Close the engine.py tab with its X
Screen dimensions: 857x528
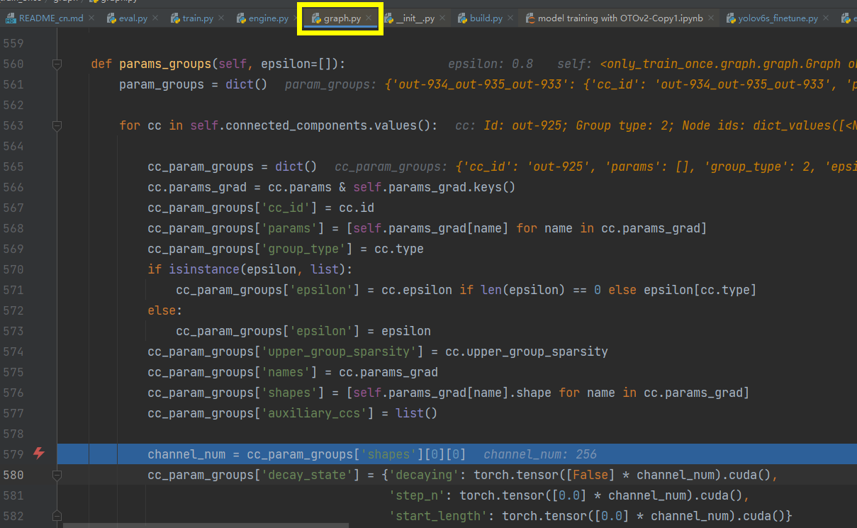point(295,18)
